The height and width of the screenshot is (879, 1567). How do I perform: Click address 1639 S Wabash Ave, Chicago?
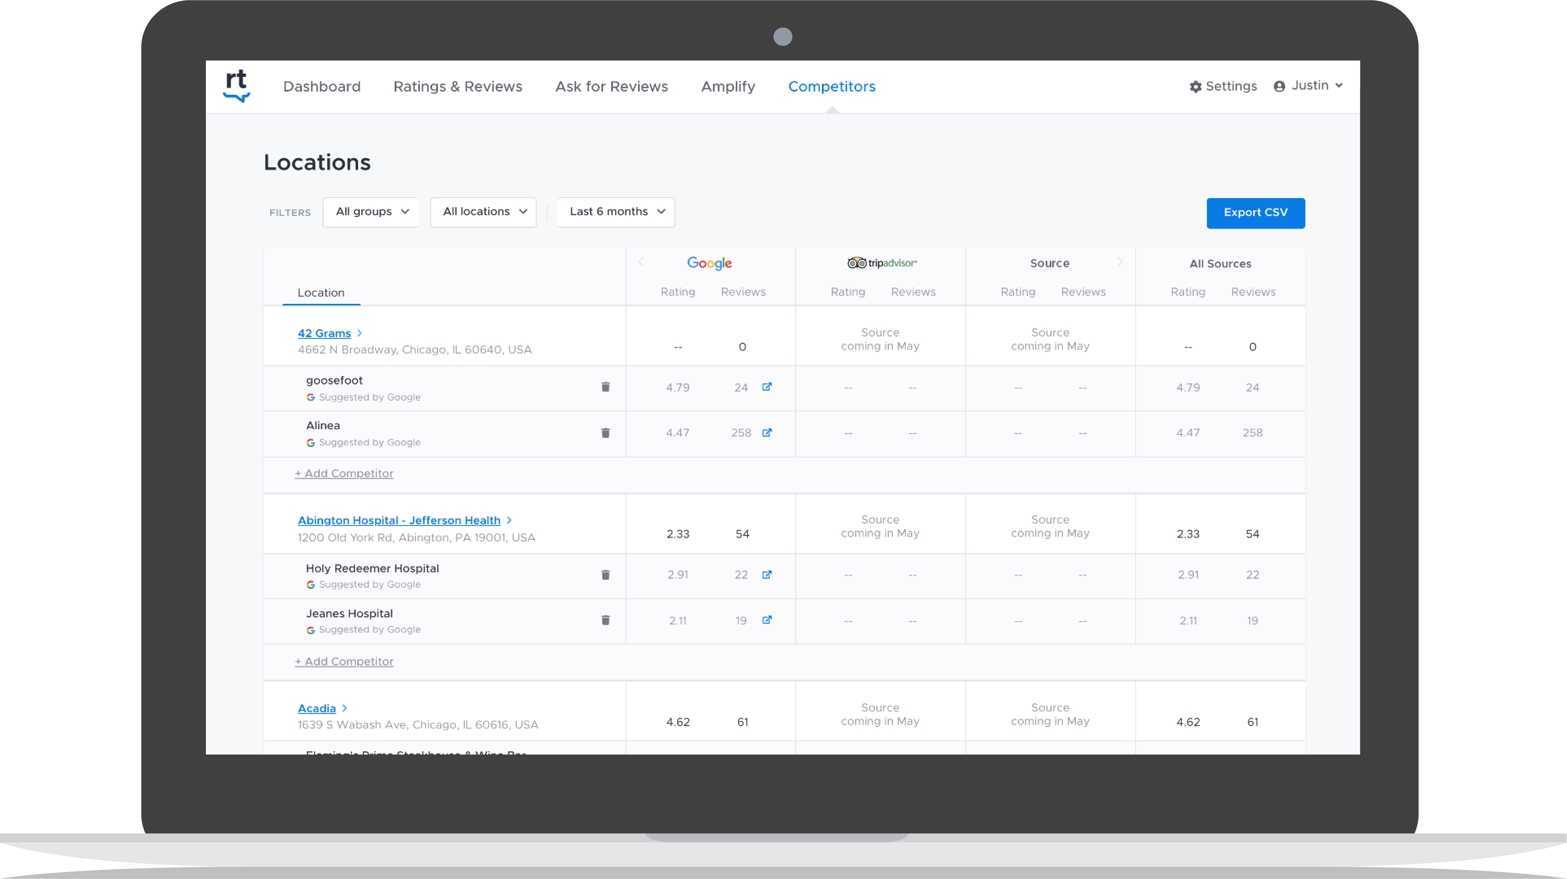pyautogui.click(x=418, y=724)
